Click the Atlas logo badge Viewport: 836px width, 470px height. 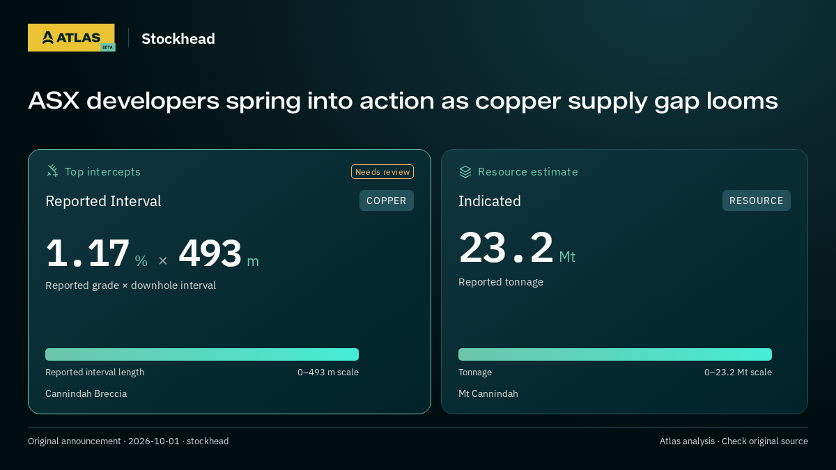point(71,38)
